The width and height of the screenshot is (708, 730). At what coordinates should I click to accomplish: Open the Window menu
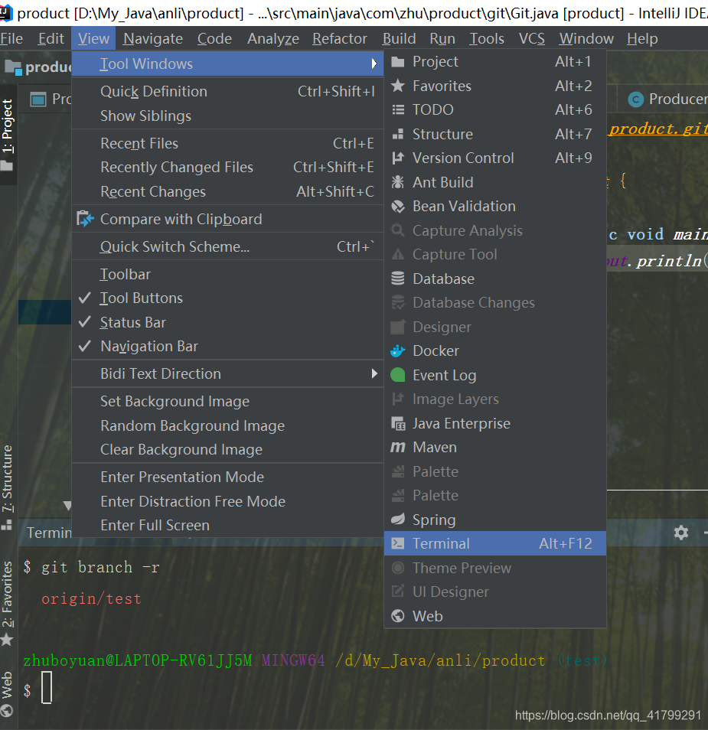[x=586, y=38]
